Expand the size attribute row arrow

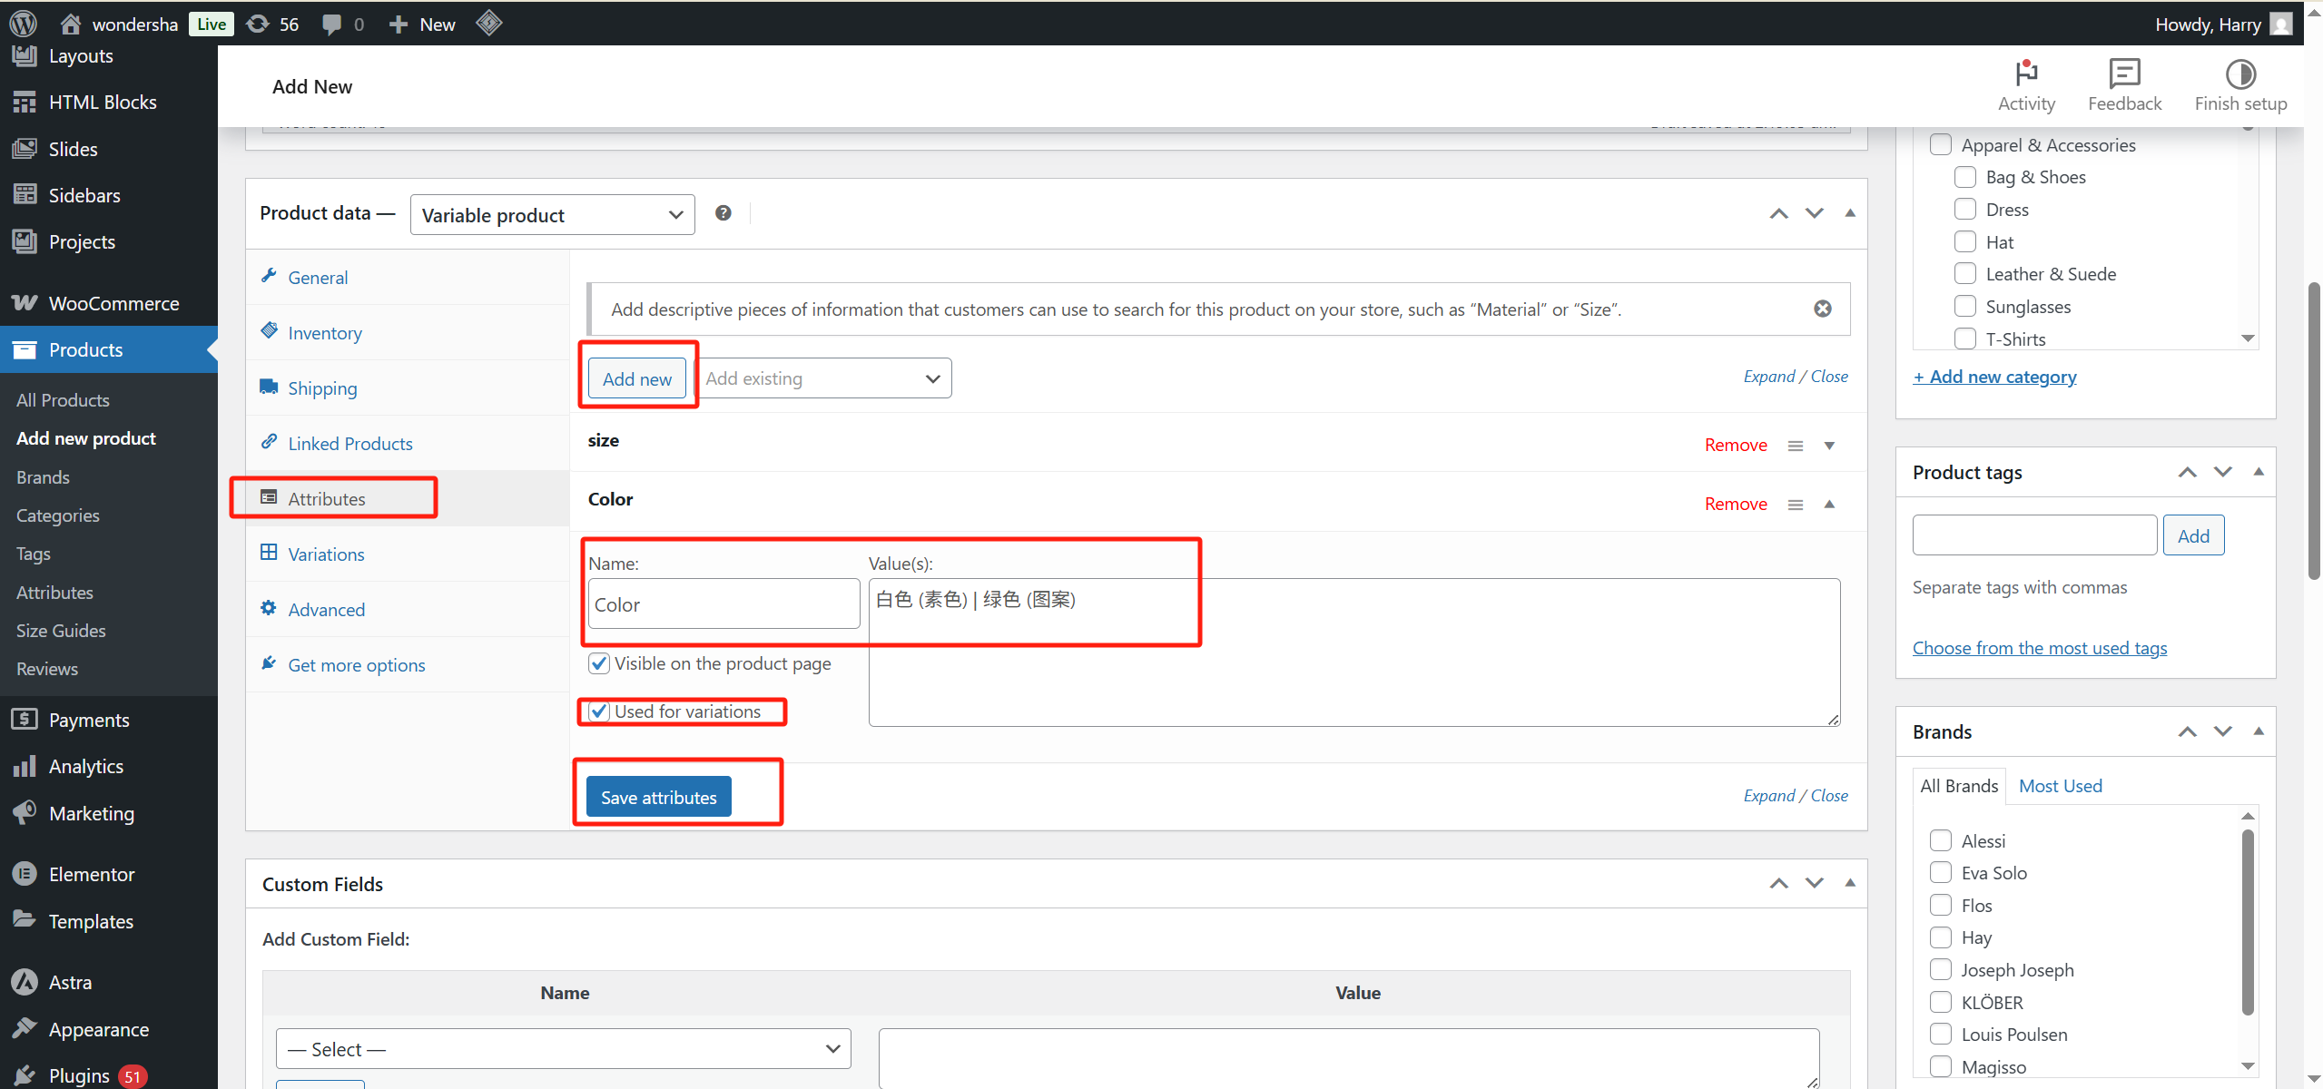[x=1829, y=446]
